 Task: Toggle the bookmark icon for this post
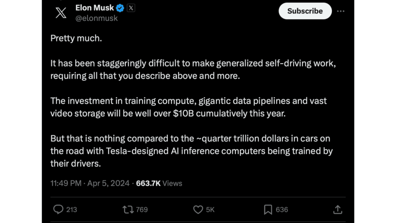coord(268,209)
